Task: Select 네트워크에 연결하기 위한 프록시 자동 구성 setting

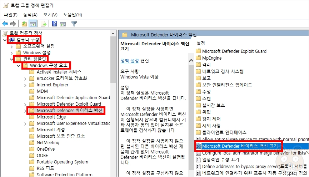Action: point(255,173)
